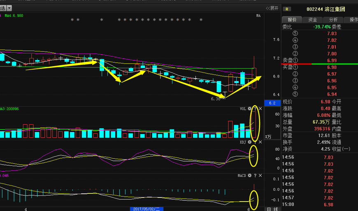
Task: Click the MA4:6.980 indicator label
Action: 14,16
